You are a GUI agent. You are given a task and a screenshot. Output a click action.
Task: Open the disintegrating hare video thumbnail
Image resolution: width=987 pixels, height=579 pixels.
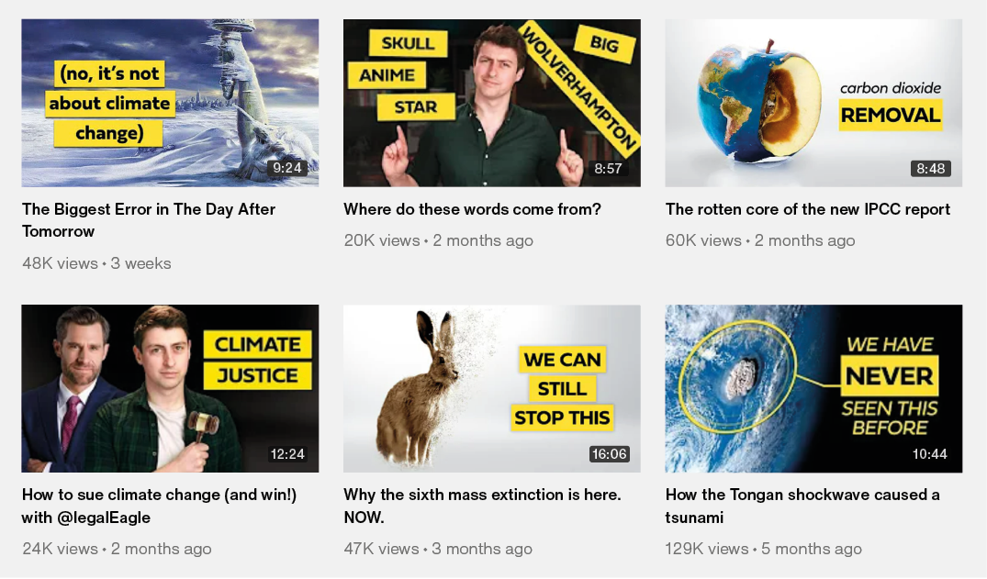pos(491,388)
